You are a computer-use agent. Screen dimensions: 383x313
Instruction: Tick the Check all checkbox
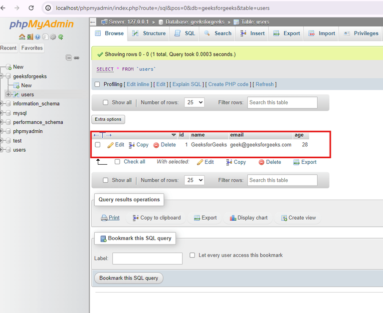point(118,162)
